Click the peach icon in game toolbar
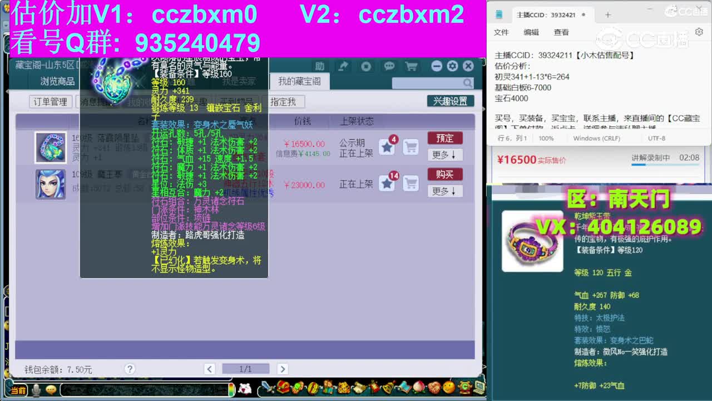 [x=418, y=387]
